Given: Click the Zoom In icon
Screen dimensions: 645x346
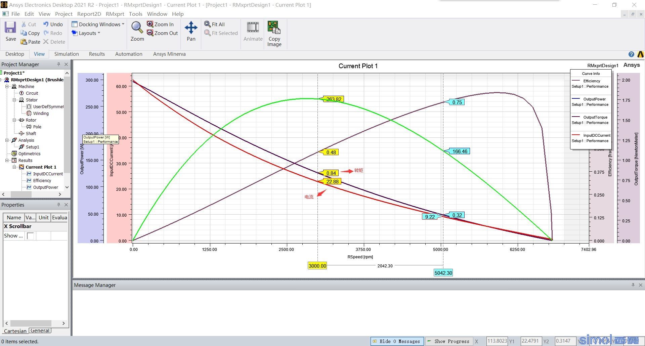Looking at the screenshot, I should coord(150,24).
